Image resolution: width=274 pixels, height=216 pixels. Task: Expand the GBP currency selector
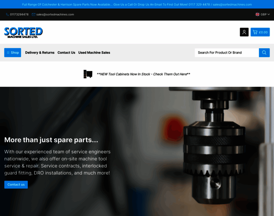263,14
